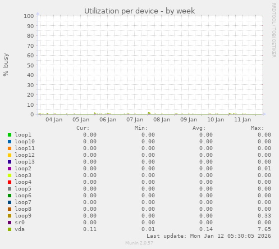This screenshot has height=249, width=279.
Task: Click the Avg: column header
Action: pos(199,128)
